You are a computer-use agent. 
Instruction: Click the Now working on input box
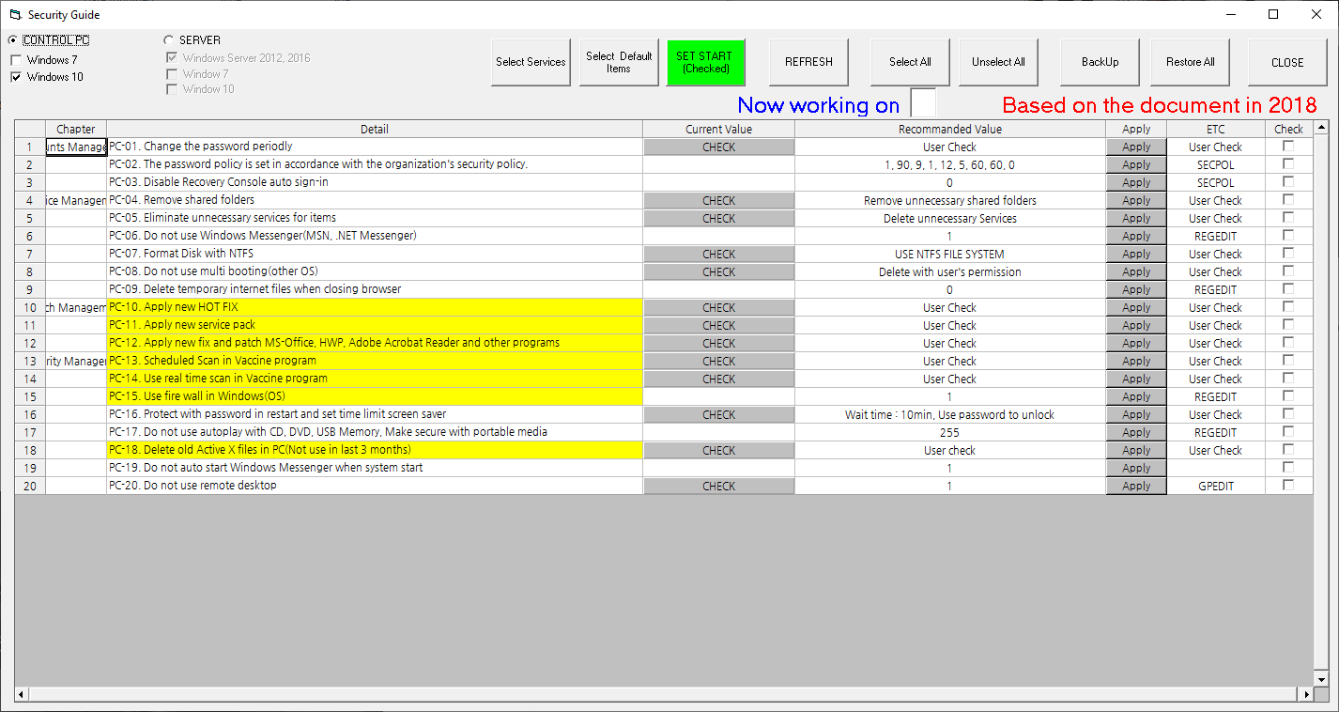tap(924, 102)
